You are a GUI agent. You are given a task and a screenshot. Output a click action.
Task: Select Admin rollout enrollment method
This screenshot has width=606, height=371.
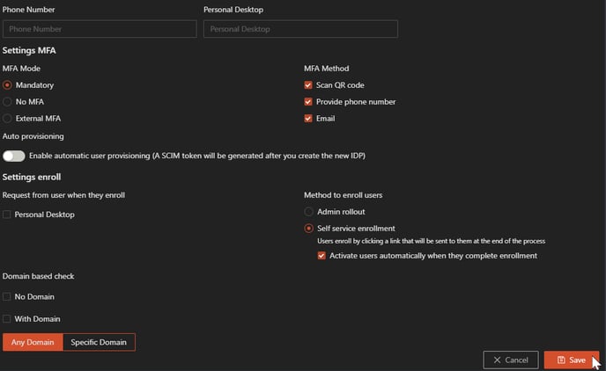pyautogui.click(x=308, y=212)
